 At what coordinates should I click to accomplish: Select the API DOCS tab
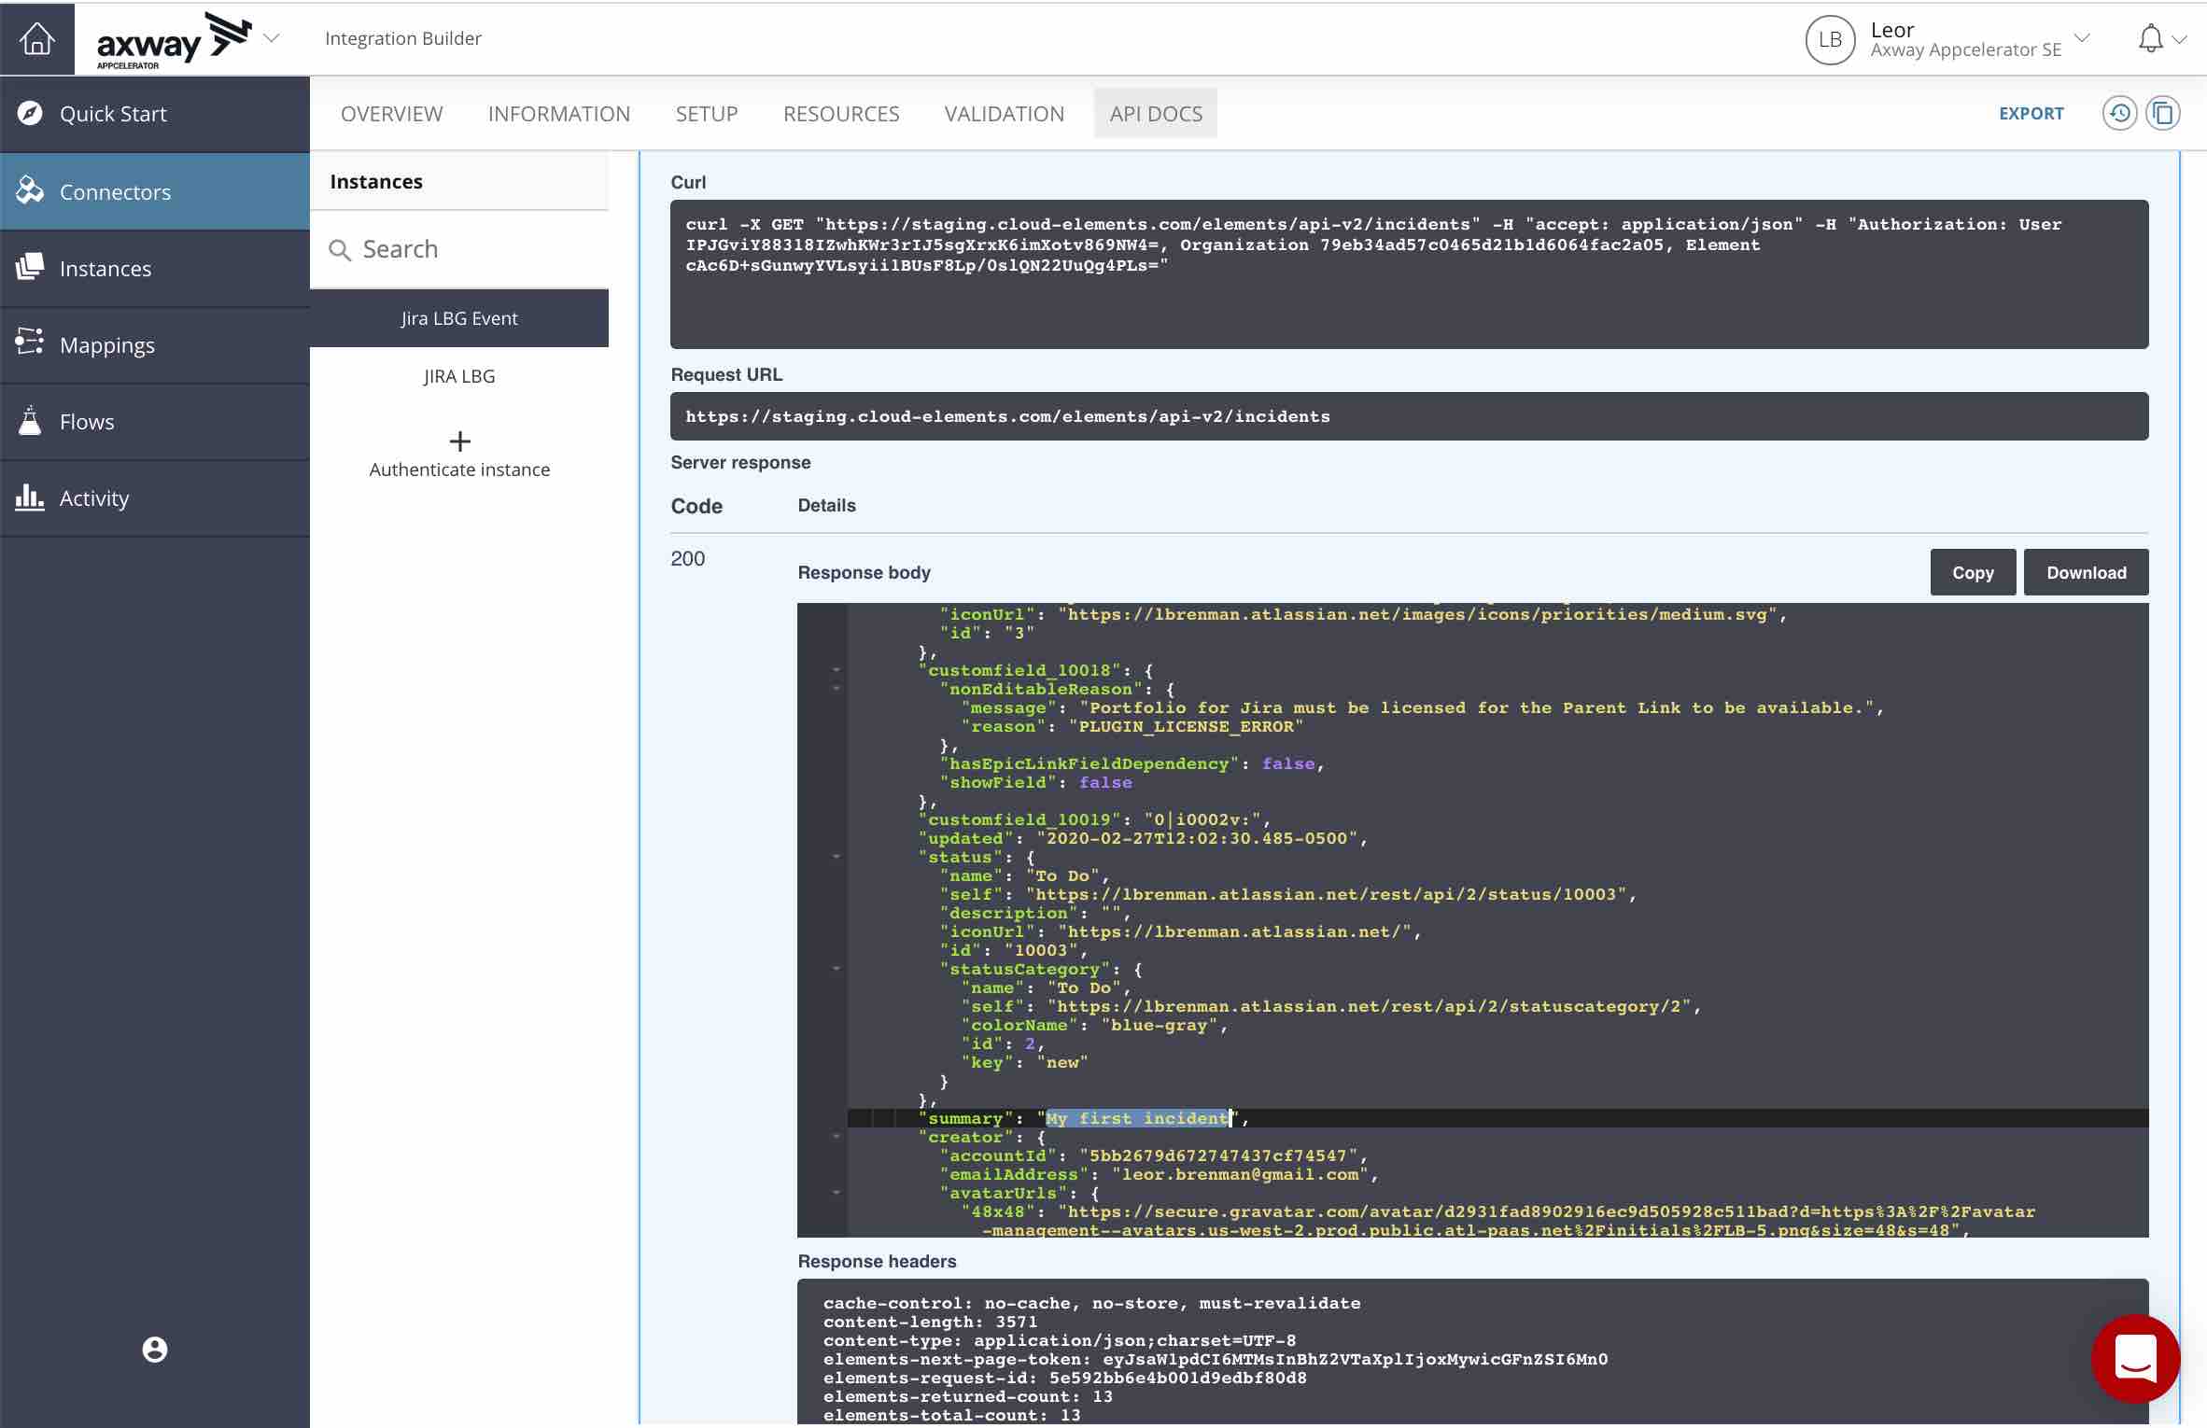[x=1156, y=114]
